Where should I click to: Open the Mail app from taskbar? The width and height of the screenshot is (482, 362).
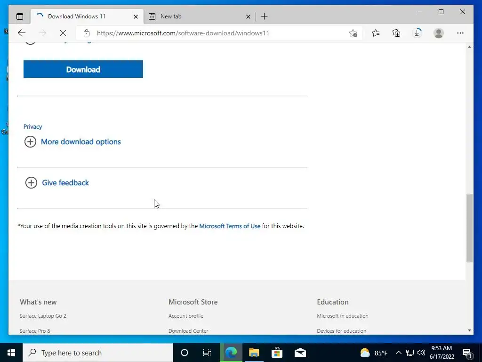tap(300, 353)
